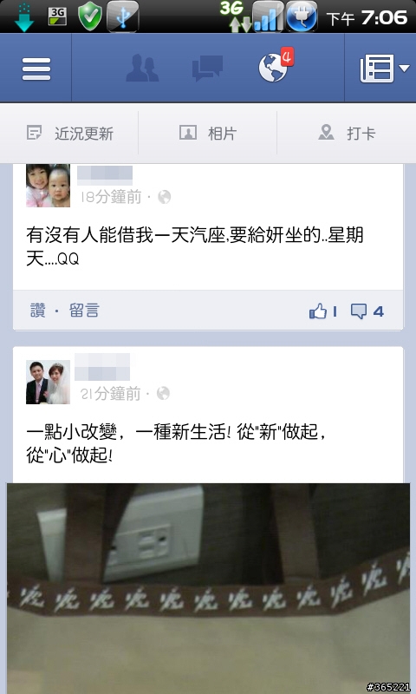
Task: Open the posted photo of the bag ribbon
Action: click(x=208, y=588)
